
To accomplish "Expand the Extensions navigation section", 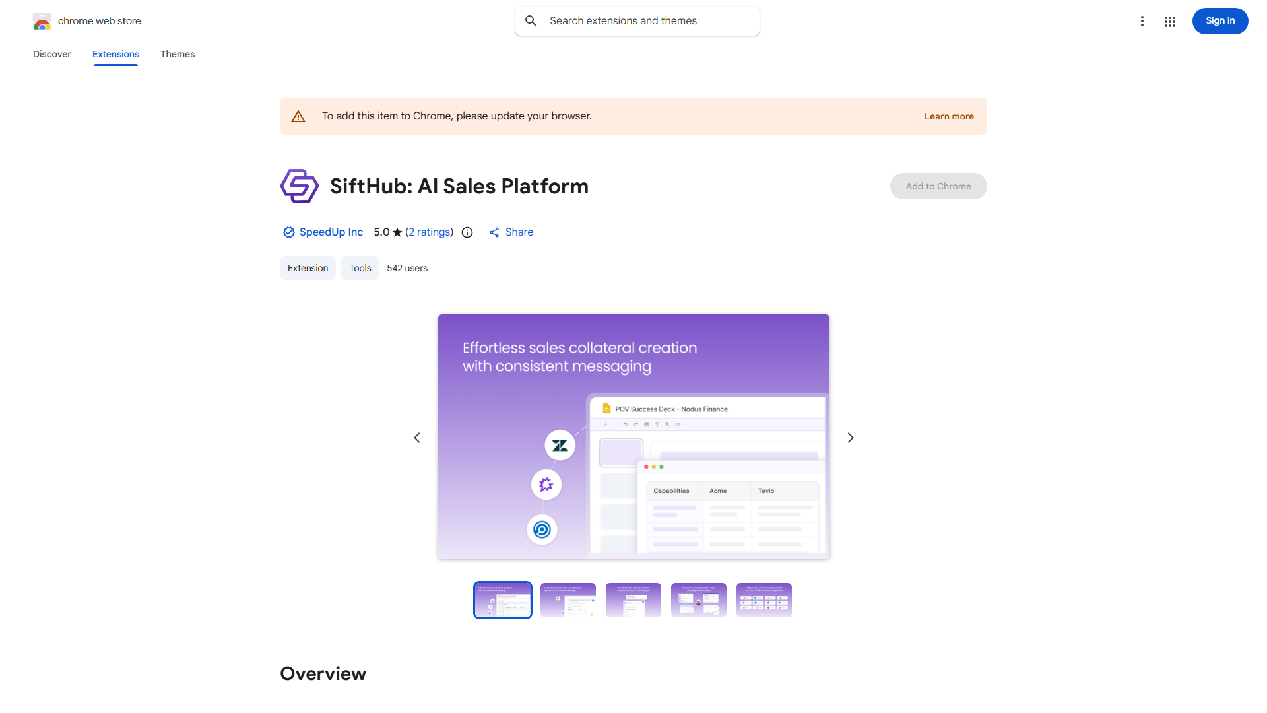I will click(x=115, y=54).
